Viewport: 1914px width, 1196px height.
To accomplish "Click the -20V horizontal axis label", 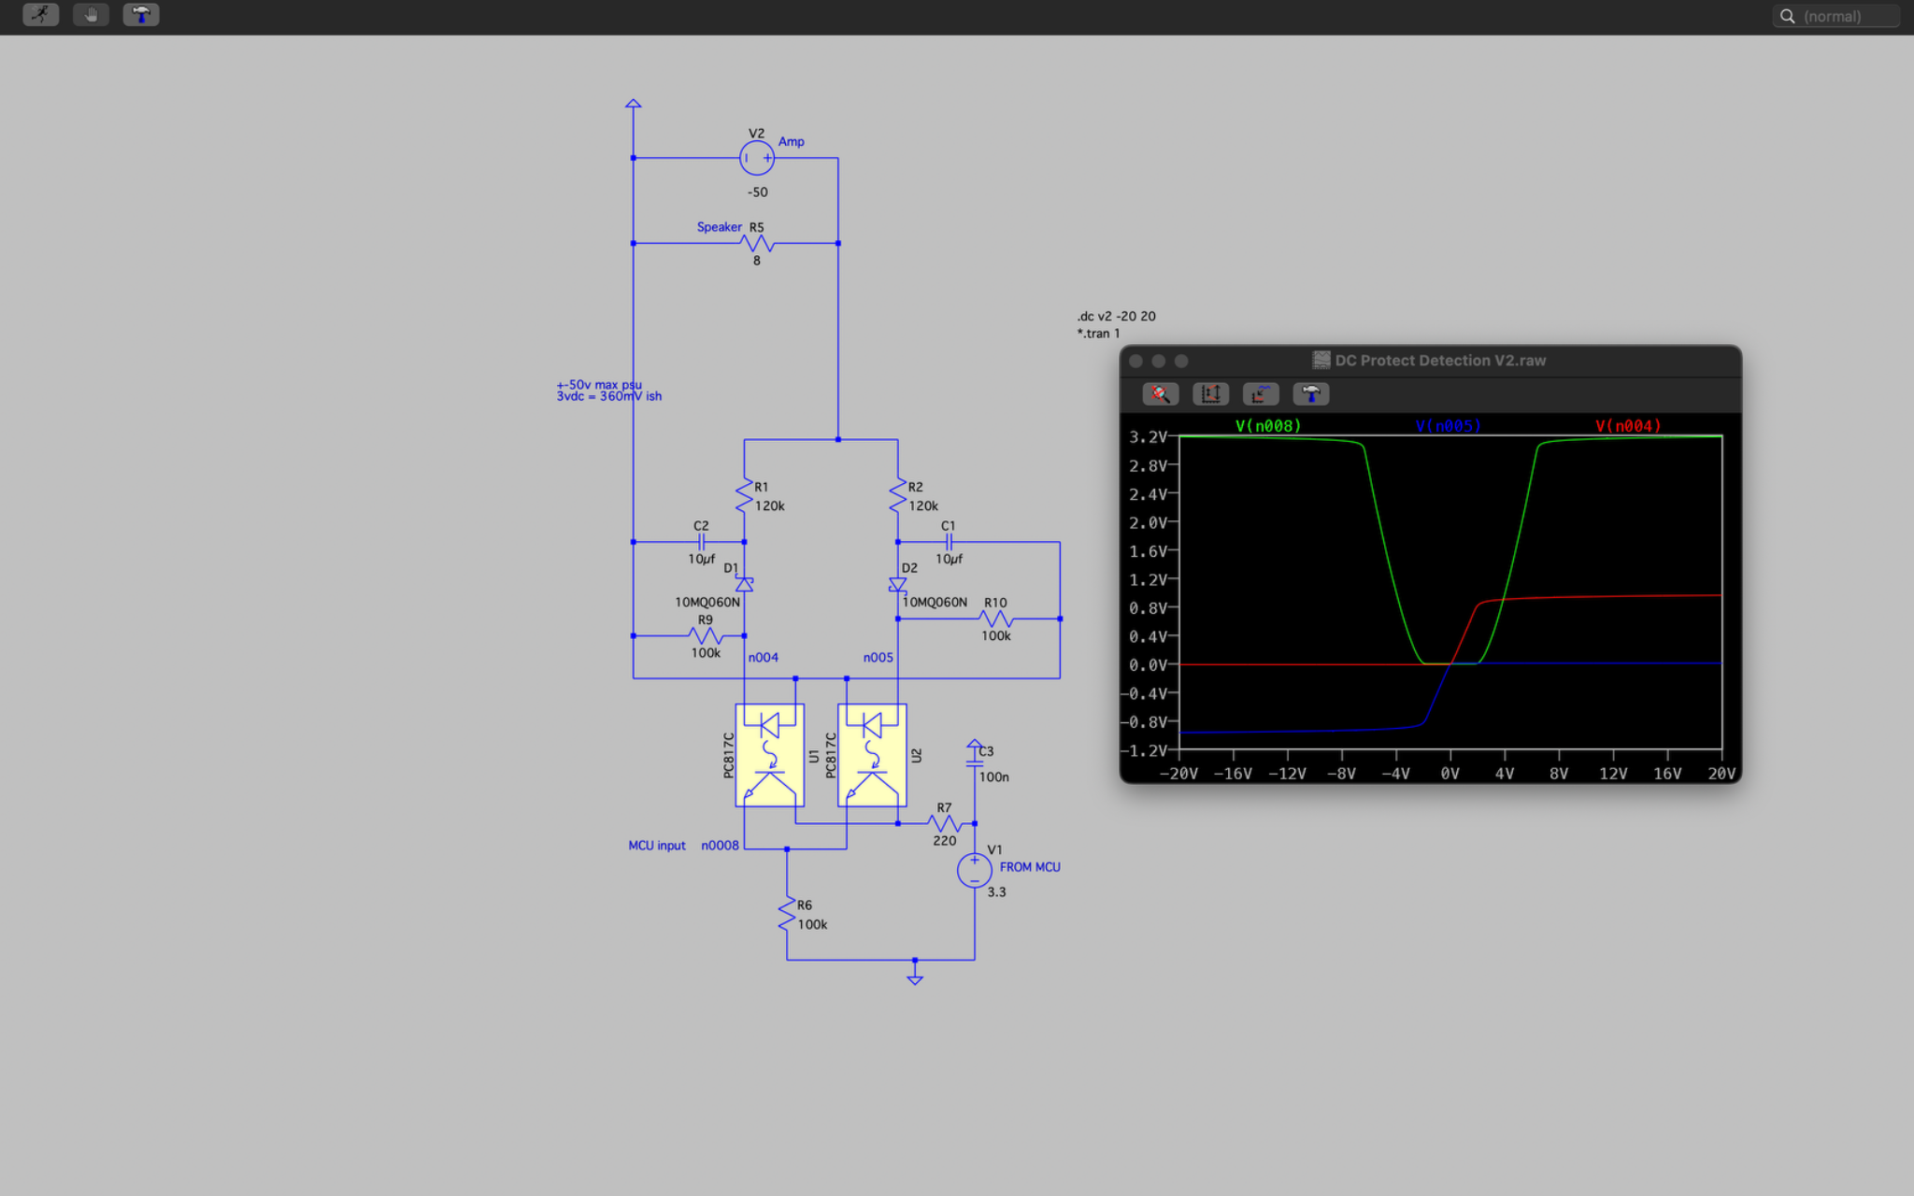I will coord(1178,774).
